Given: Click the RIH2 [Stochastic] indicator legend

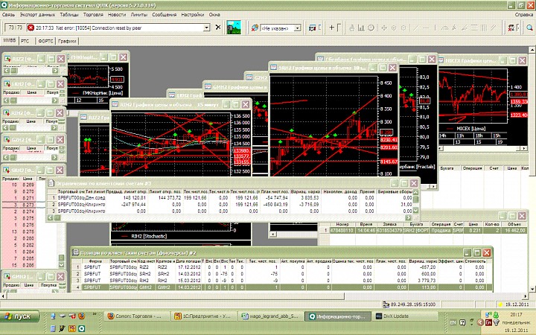Looking at the screenshot, I should pyautogui.click(x=149, y=236).
